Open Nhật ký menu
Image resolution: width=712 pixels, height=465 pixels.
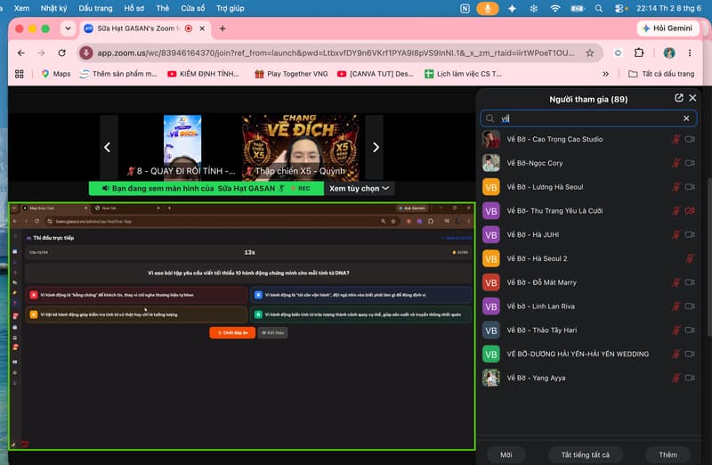point(53,8)
